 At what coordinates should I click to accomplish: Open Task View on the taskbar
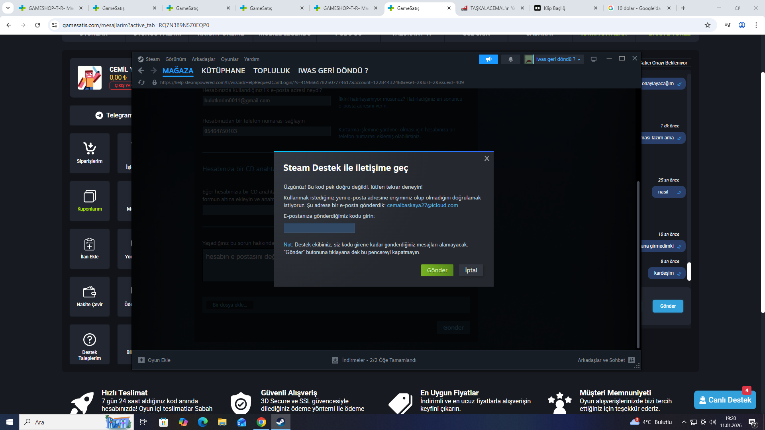click(143, 422)
